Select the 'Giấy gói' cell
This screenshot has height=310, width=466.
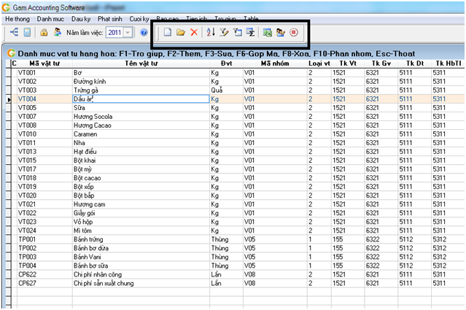[x=141, y=213]
